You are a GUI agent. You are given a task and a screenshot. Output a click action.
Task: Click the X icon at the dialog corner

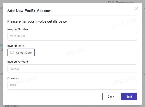(x=136, y=9)
